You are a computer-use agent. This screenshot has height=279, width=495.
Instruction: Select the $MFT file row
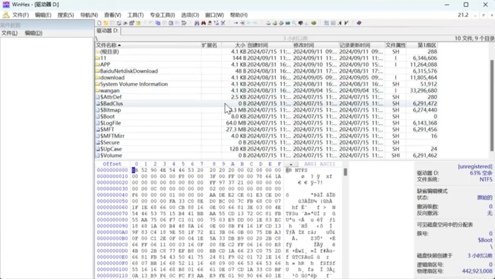266,129
